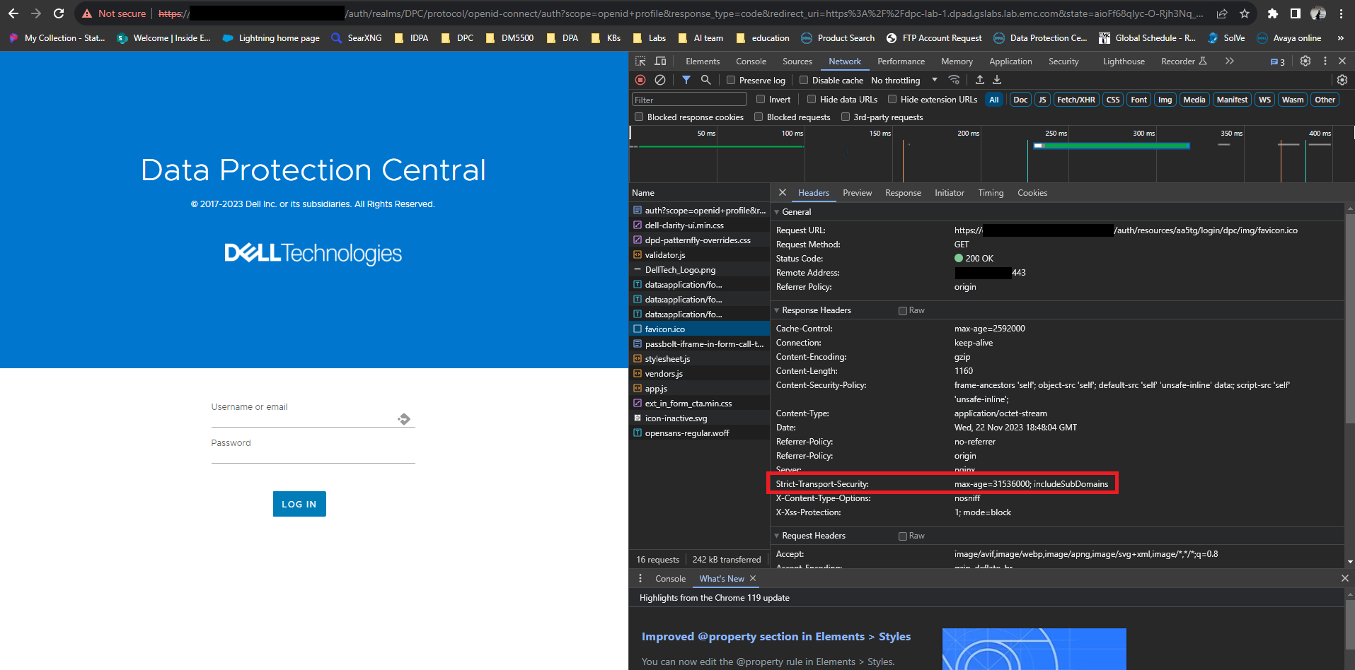Viewport: 1355px width, 670px height.
Task: Enable the Preserve log checkbox
Action: 730,80
